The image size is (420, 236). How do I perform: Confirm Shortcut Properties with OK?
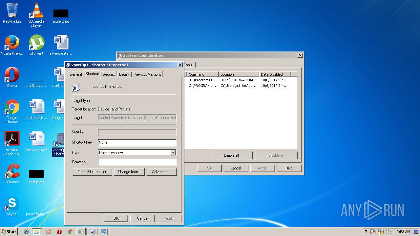pos(116,218)
